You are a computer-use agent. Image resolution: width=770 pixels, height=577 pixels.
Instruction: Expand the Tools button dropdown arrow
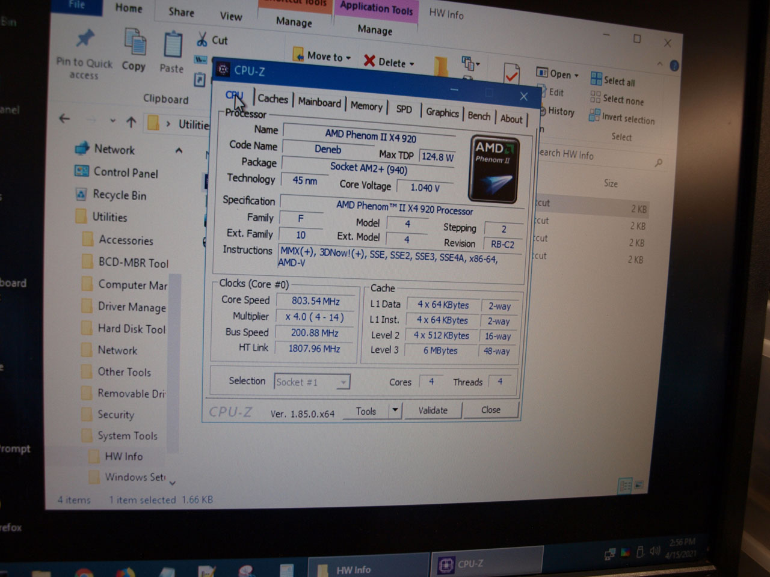(x=395, y=411)
